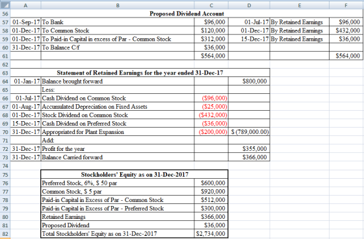Select column D header
The width and height of the screenshot is (364, 239).
pyautogui.click(x=249, y=5)
